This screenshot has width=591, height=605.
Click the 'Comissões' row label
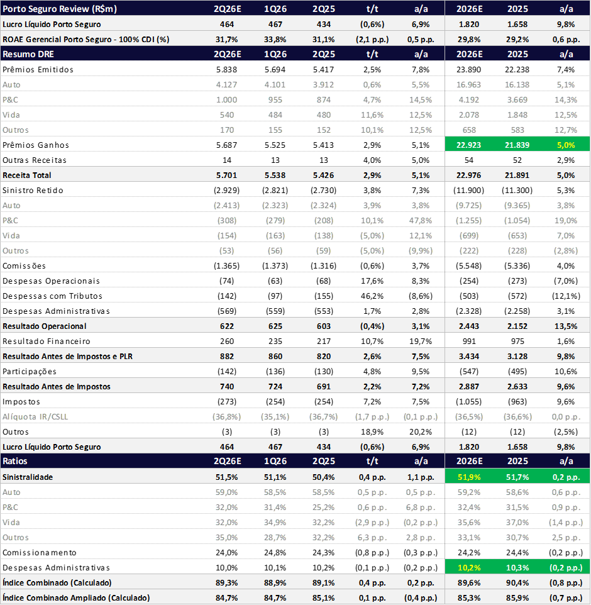[24, 266]
